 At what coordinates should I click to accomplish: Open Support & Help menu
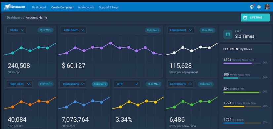pos(108,7)
